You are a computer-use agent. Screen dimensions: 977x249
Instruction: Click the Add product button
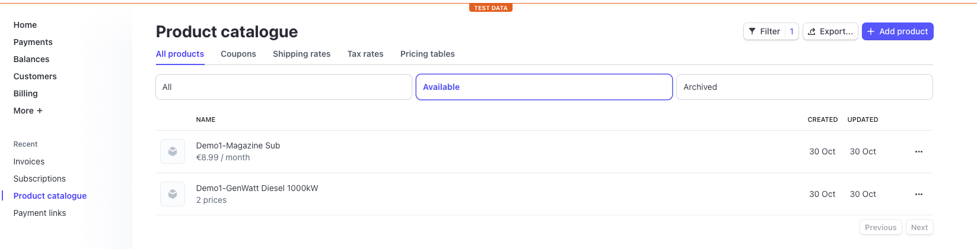click(897, 31)
